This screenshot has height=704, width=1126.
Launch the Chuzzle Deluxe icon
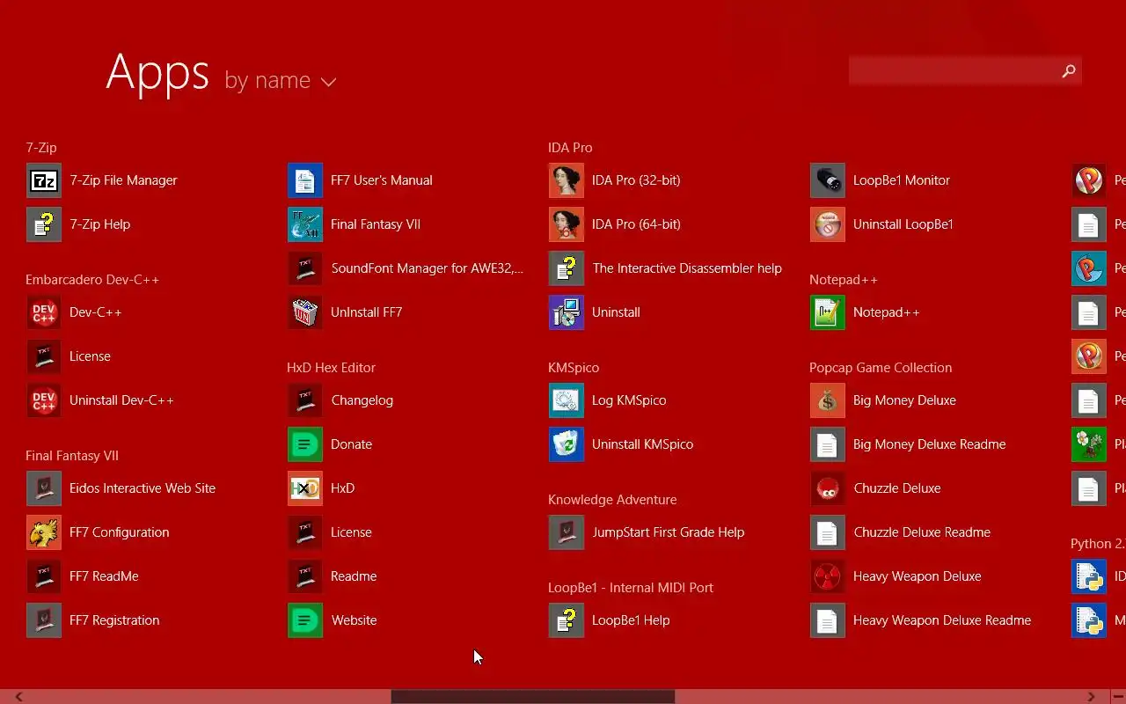(828, 488)
